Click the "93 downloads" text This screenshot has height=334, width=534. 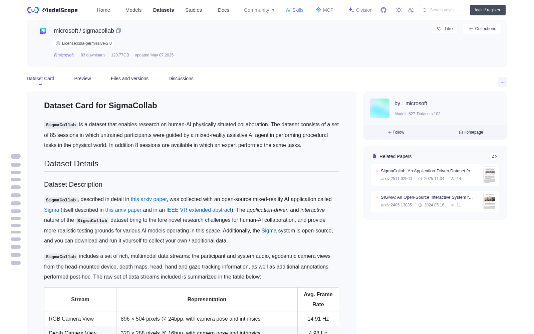pyautogui.click(x=93, y=55)
